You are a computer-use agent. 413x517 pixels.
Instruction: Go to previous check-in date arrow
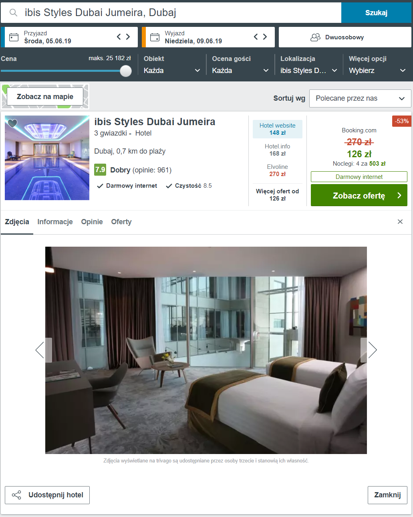pos(119,37)
